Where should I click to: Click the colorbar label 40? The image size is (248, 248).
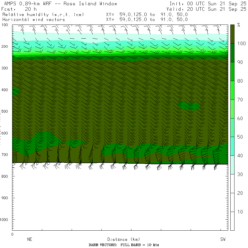(240, 156)
